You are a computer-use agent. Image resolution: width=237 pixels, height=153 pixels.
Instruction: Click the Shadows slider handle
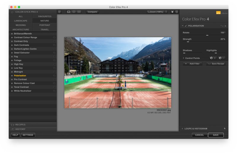[x=184, y=53]
